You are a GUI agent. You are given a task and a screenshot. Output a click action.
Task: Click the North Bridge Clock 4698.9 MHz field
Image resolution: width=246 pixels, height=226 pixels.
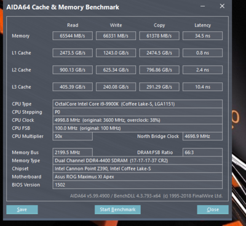[x=202, y=136]
